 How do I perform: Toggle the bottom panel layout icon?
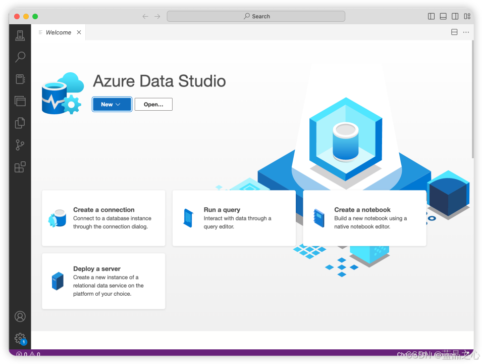point(443,16)
